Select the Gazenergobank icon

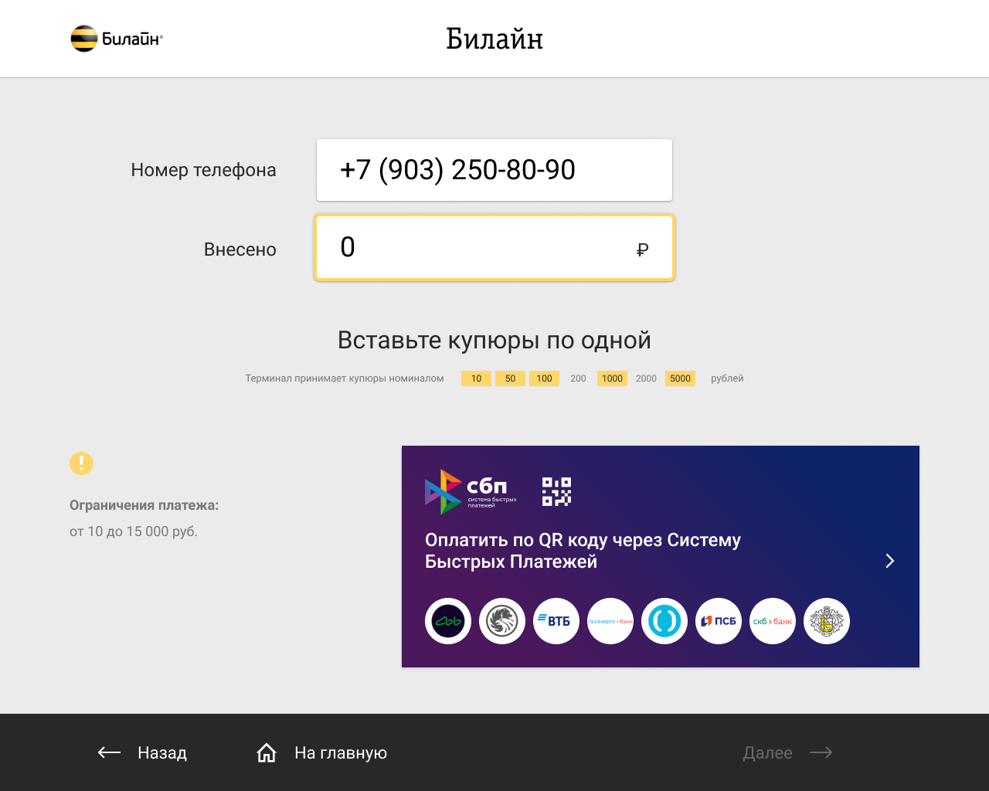(610, 621)
